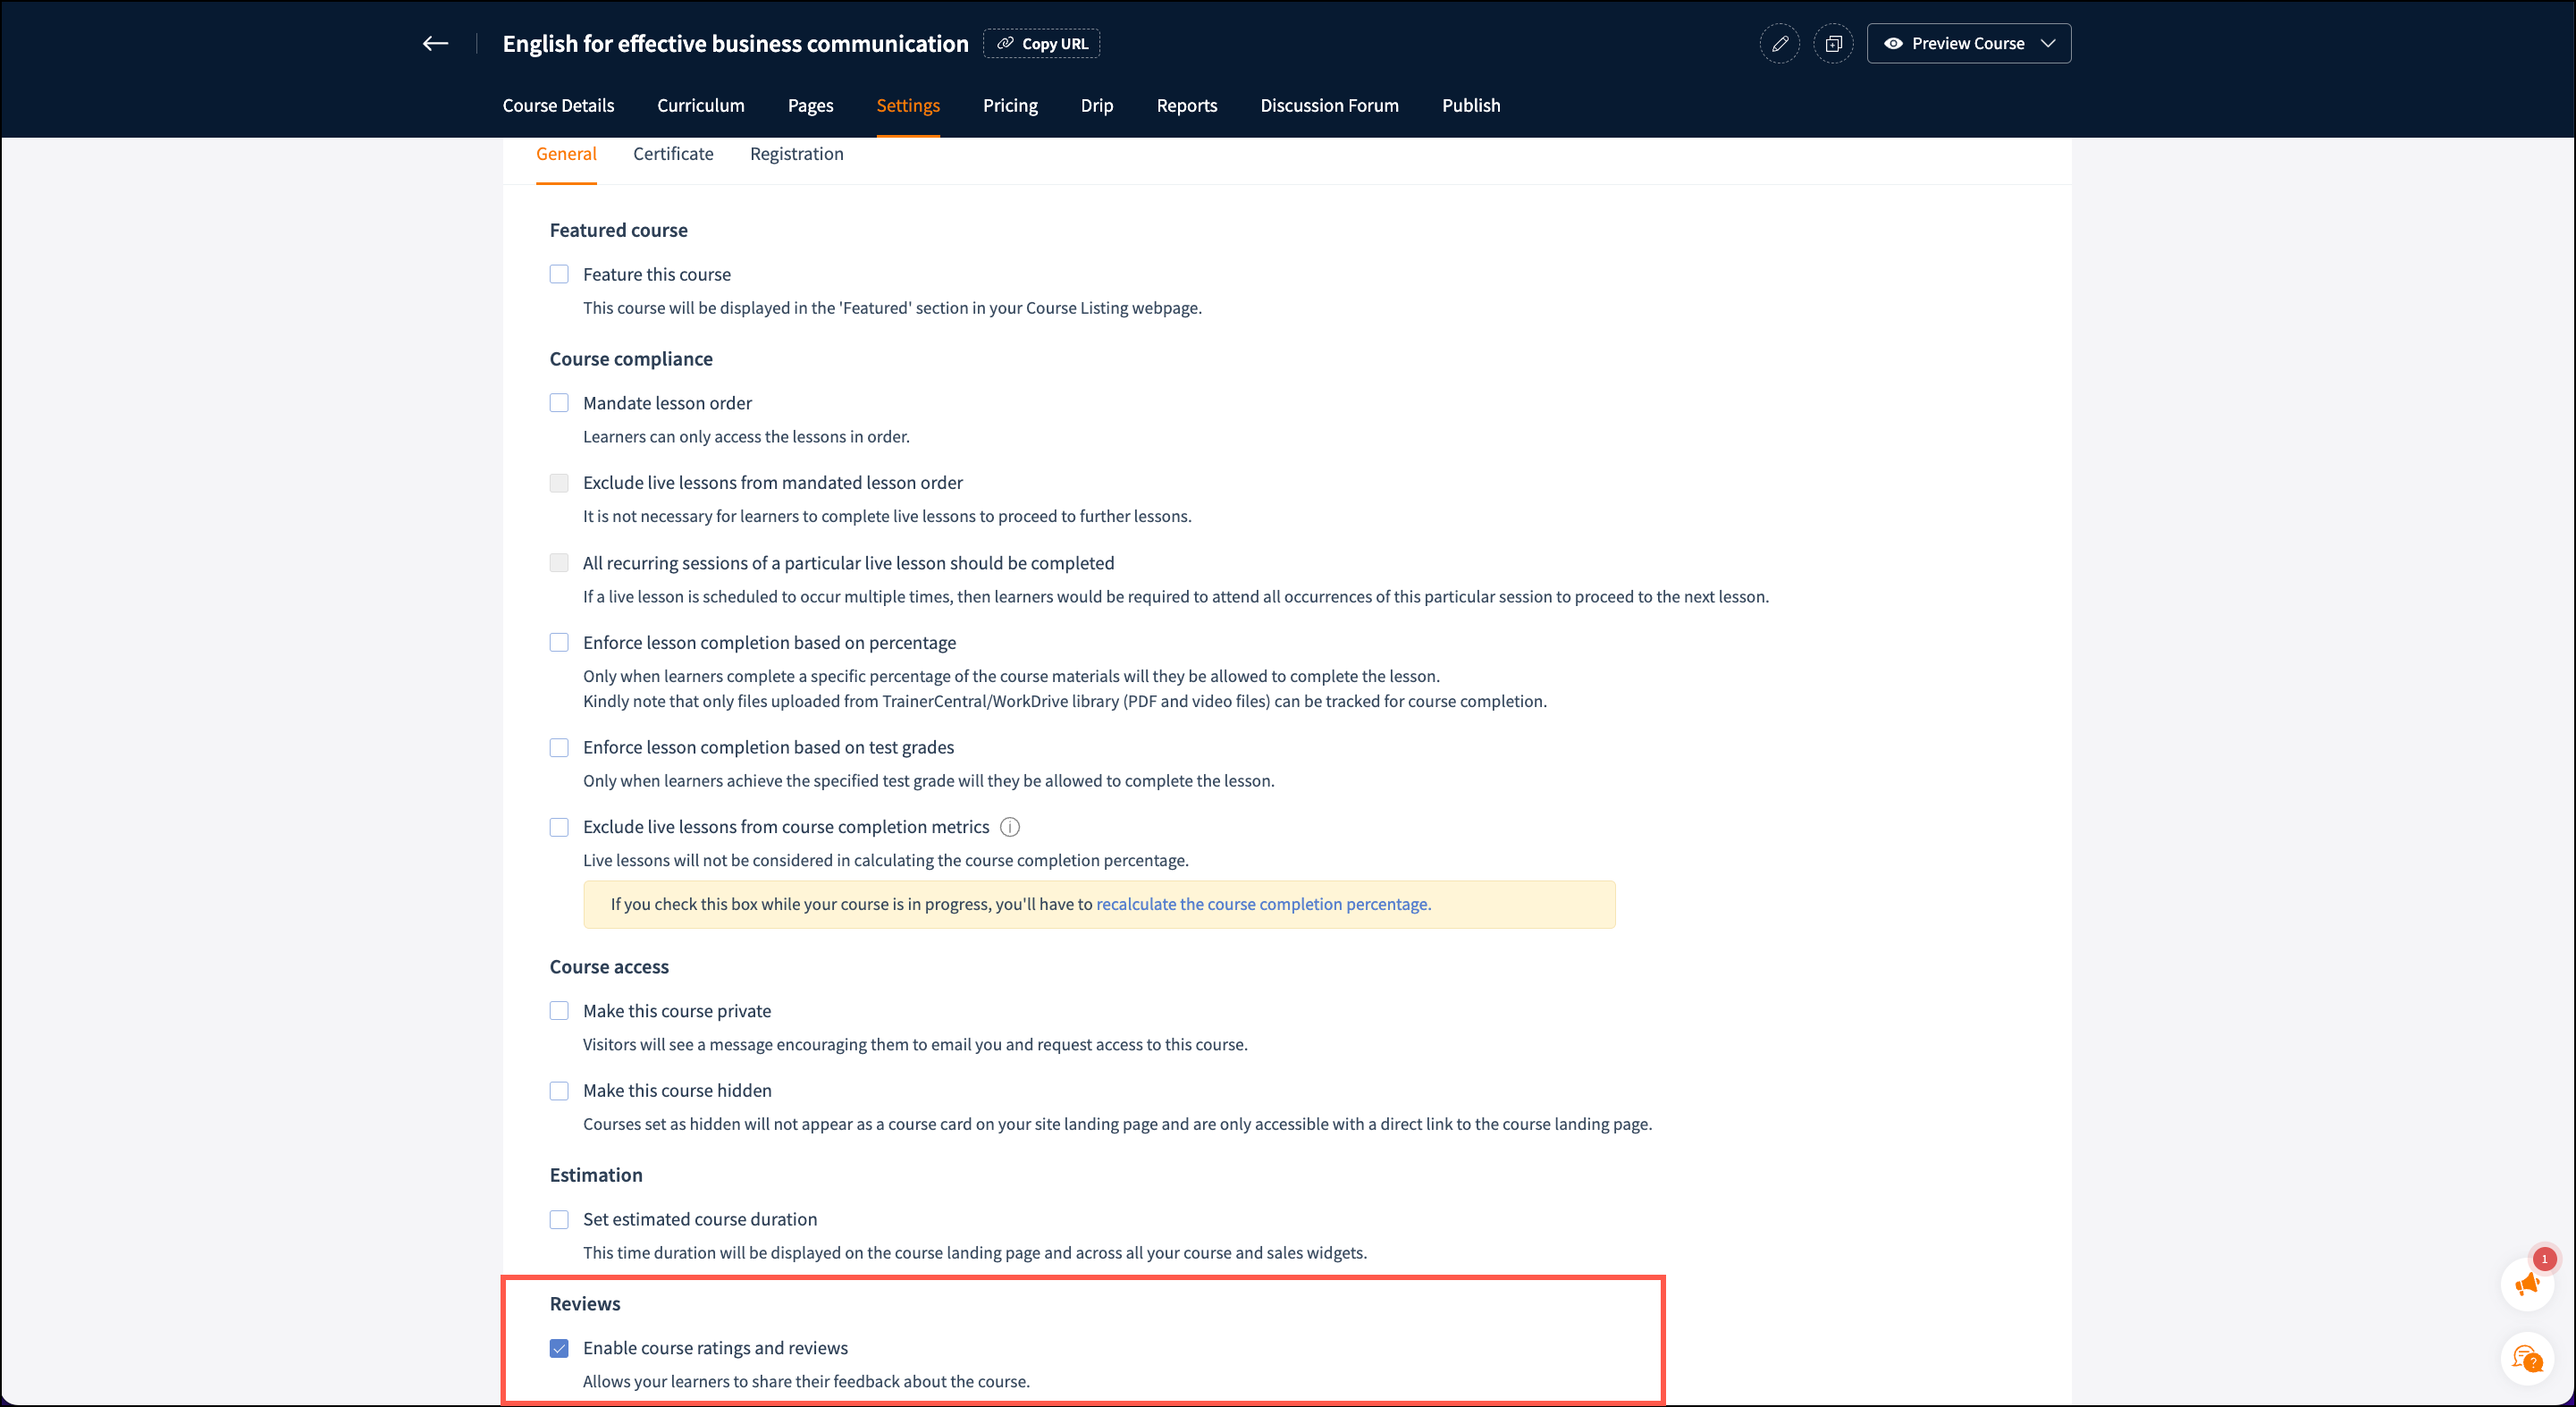Uncheck Enable course ratings and reviews
This screenshot has width=2576, height=1407.
coord(559,1348)
